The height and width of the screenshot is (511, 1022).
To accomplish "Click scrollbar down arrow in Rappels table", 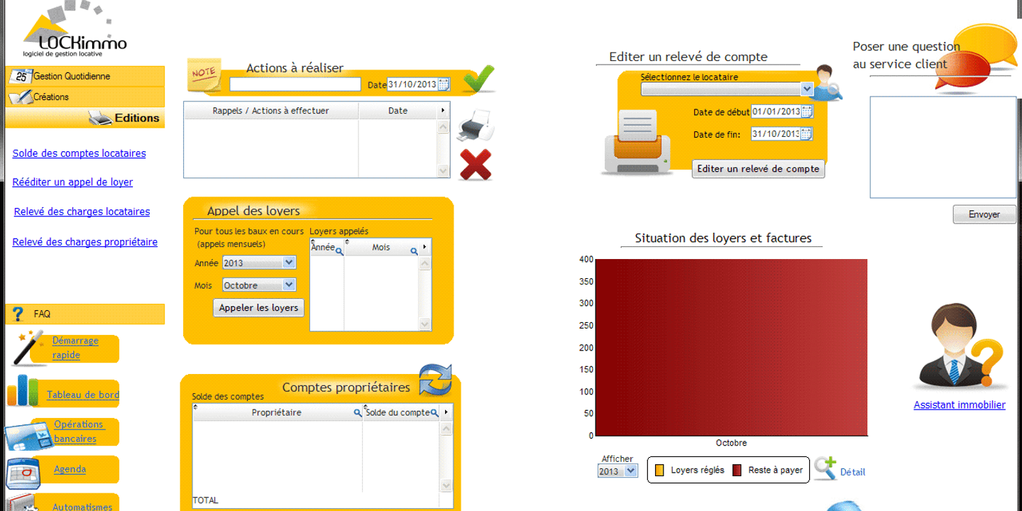I will [x=444, y=171].
